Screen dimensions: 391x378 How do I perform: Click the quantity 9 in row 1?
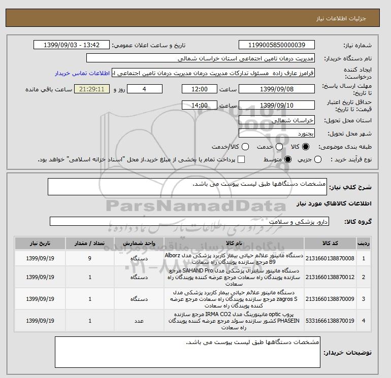90,258
